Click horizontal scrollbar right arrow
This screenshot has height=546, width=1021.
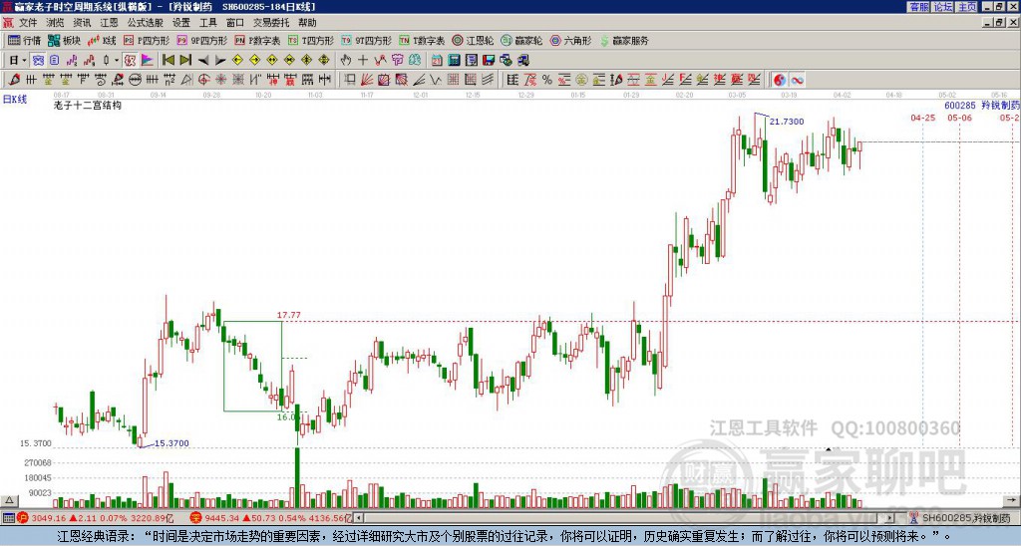tap(889, 518)
